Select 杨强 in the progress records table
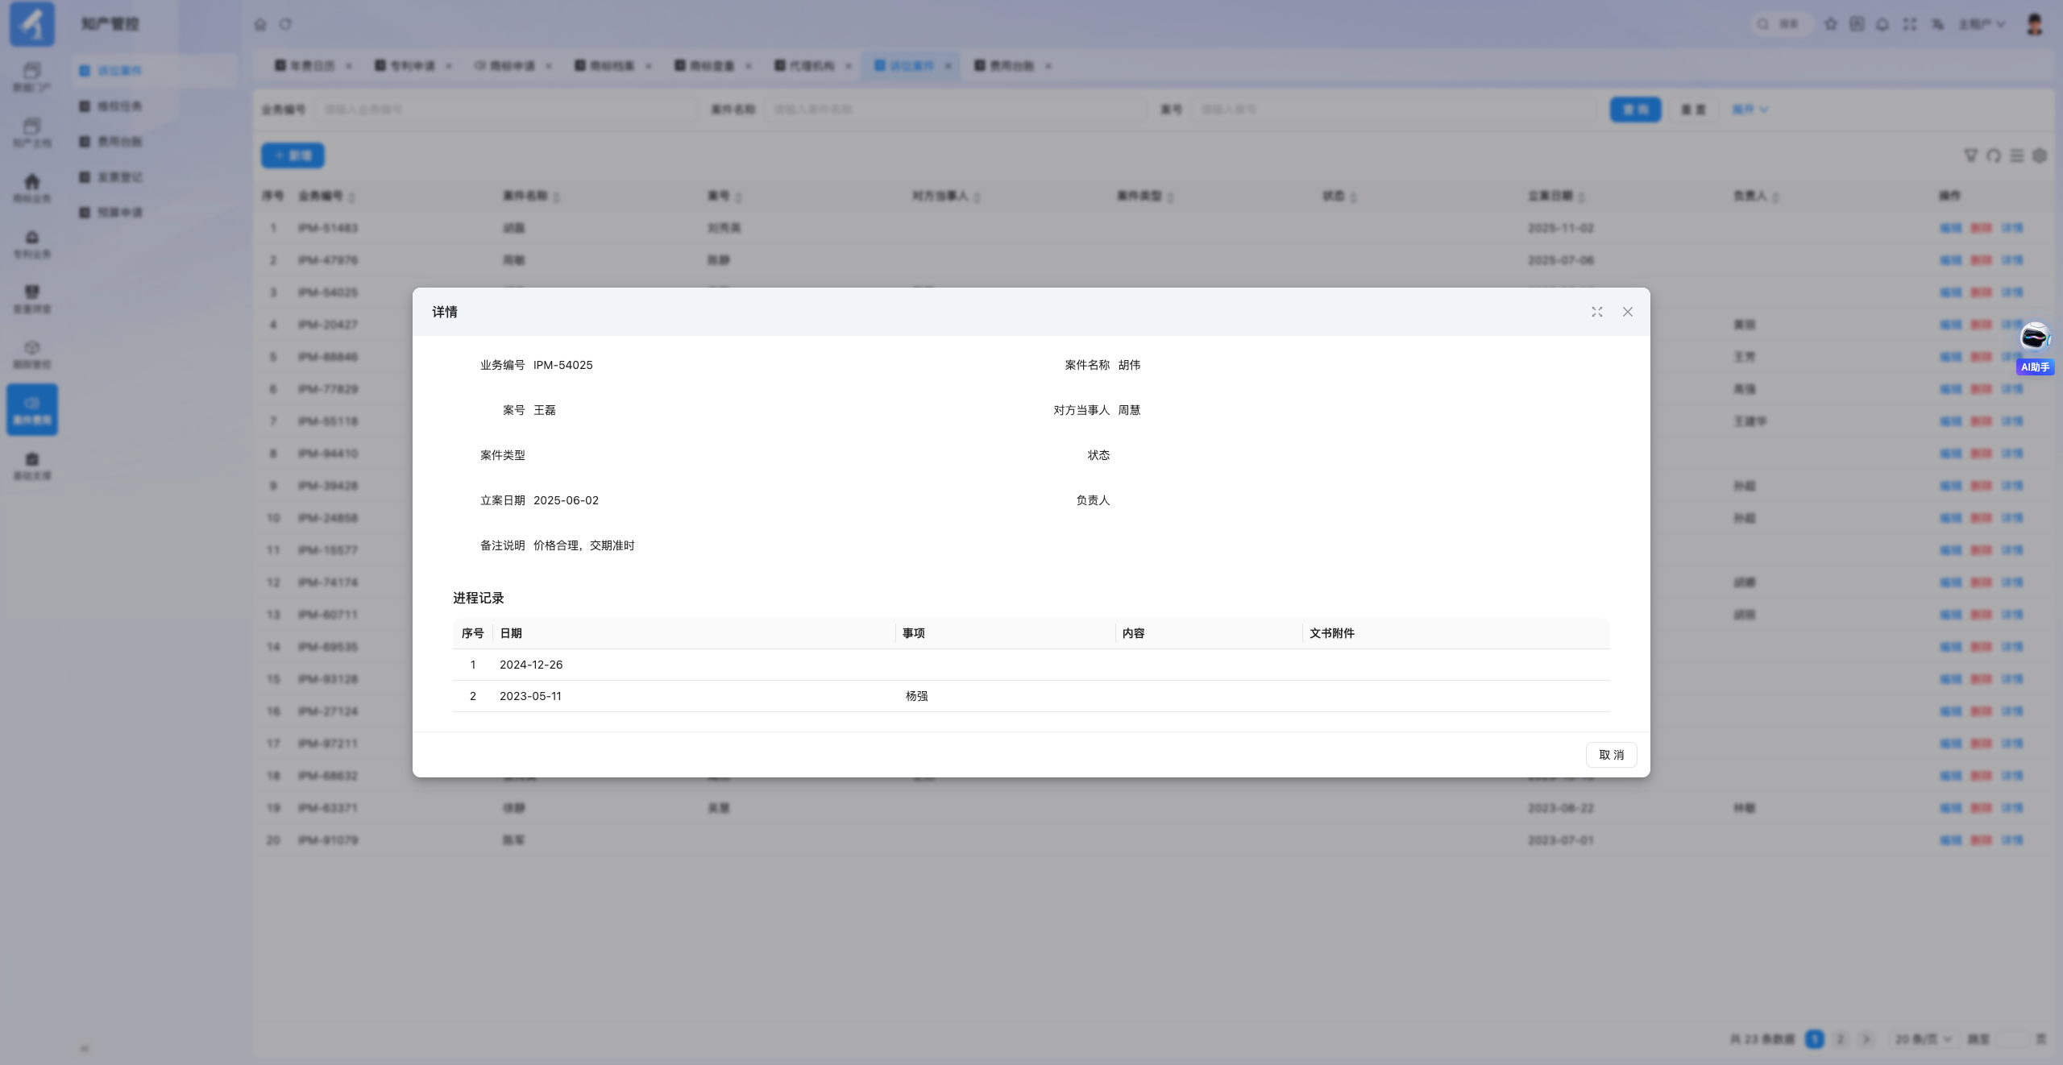 [x=916, y=696]
